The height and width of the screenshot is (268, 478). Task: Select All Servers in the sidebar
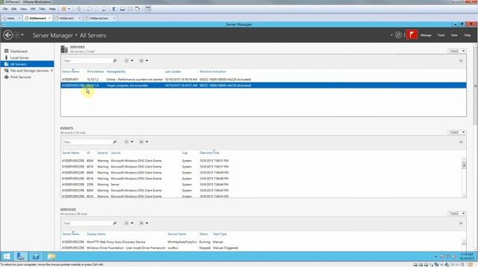27,64
